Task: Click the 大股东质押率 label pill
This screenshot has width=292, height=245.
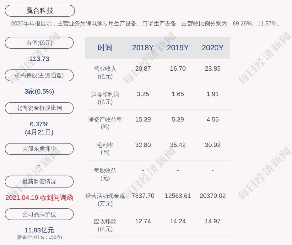Action: [39, 149]
